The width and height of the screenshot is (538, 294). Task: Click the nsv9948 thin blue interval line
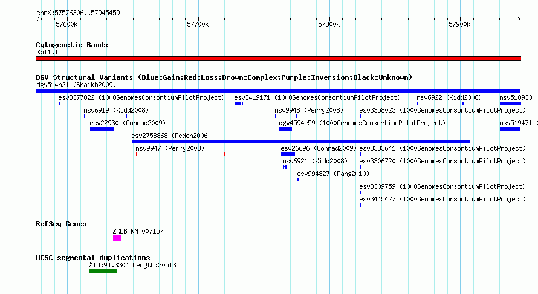286,116
